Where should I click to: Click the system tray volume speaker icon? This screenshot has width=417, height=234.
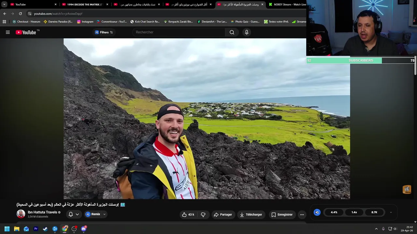click(x=395, y=229)
